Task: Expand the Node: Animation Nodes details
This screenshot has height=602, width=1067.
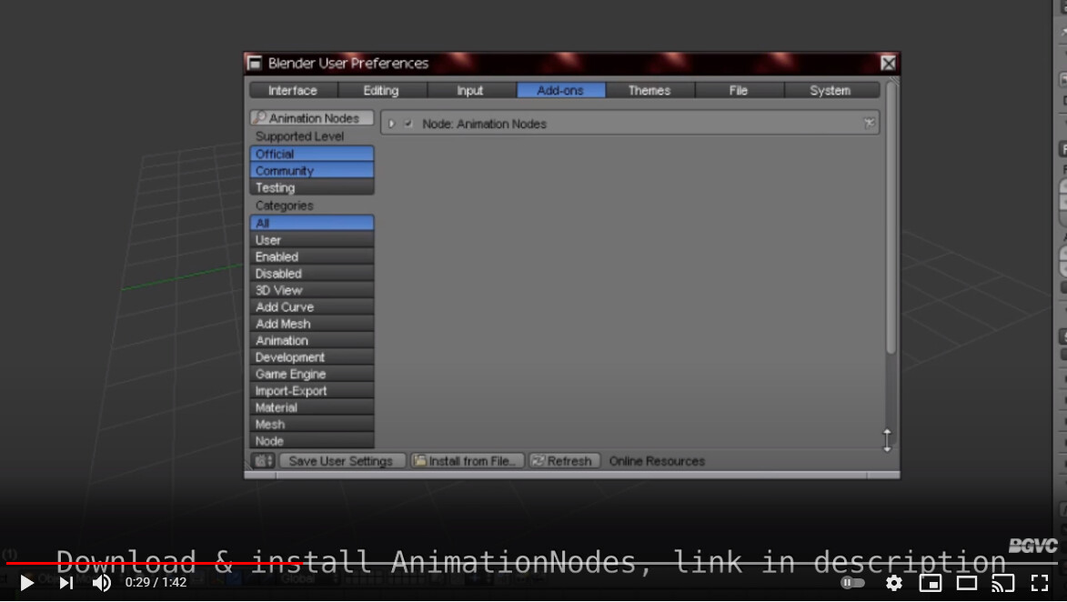Action: 392,124
